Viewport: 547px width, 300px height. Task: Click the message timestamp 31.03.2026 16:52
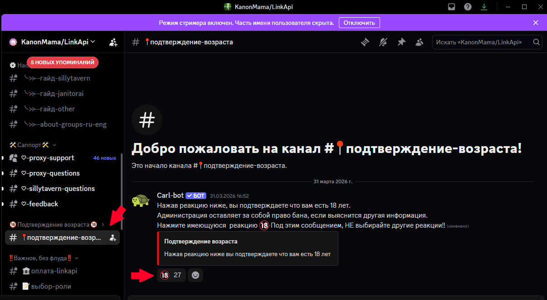click(x=229, y=196)
